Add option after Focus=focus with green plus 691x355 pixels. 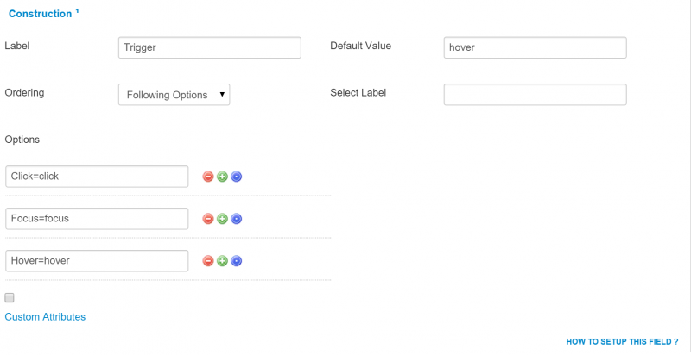pyautogui.click(x=222, y=219)
